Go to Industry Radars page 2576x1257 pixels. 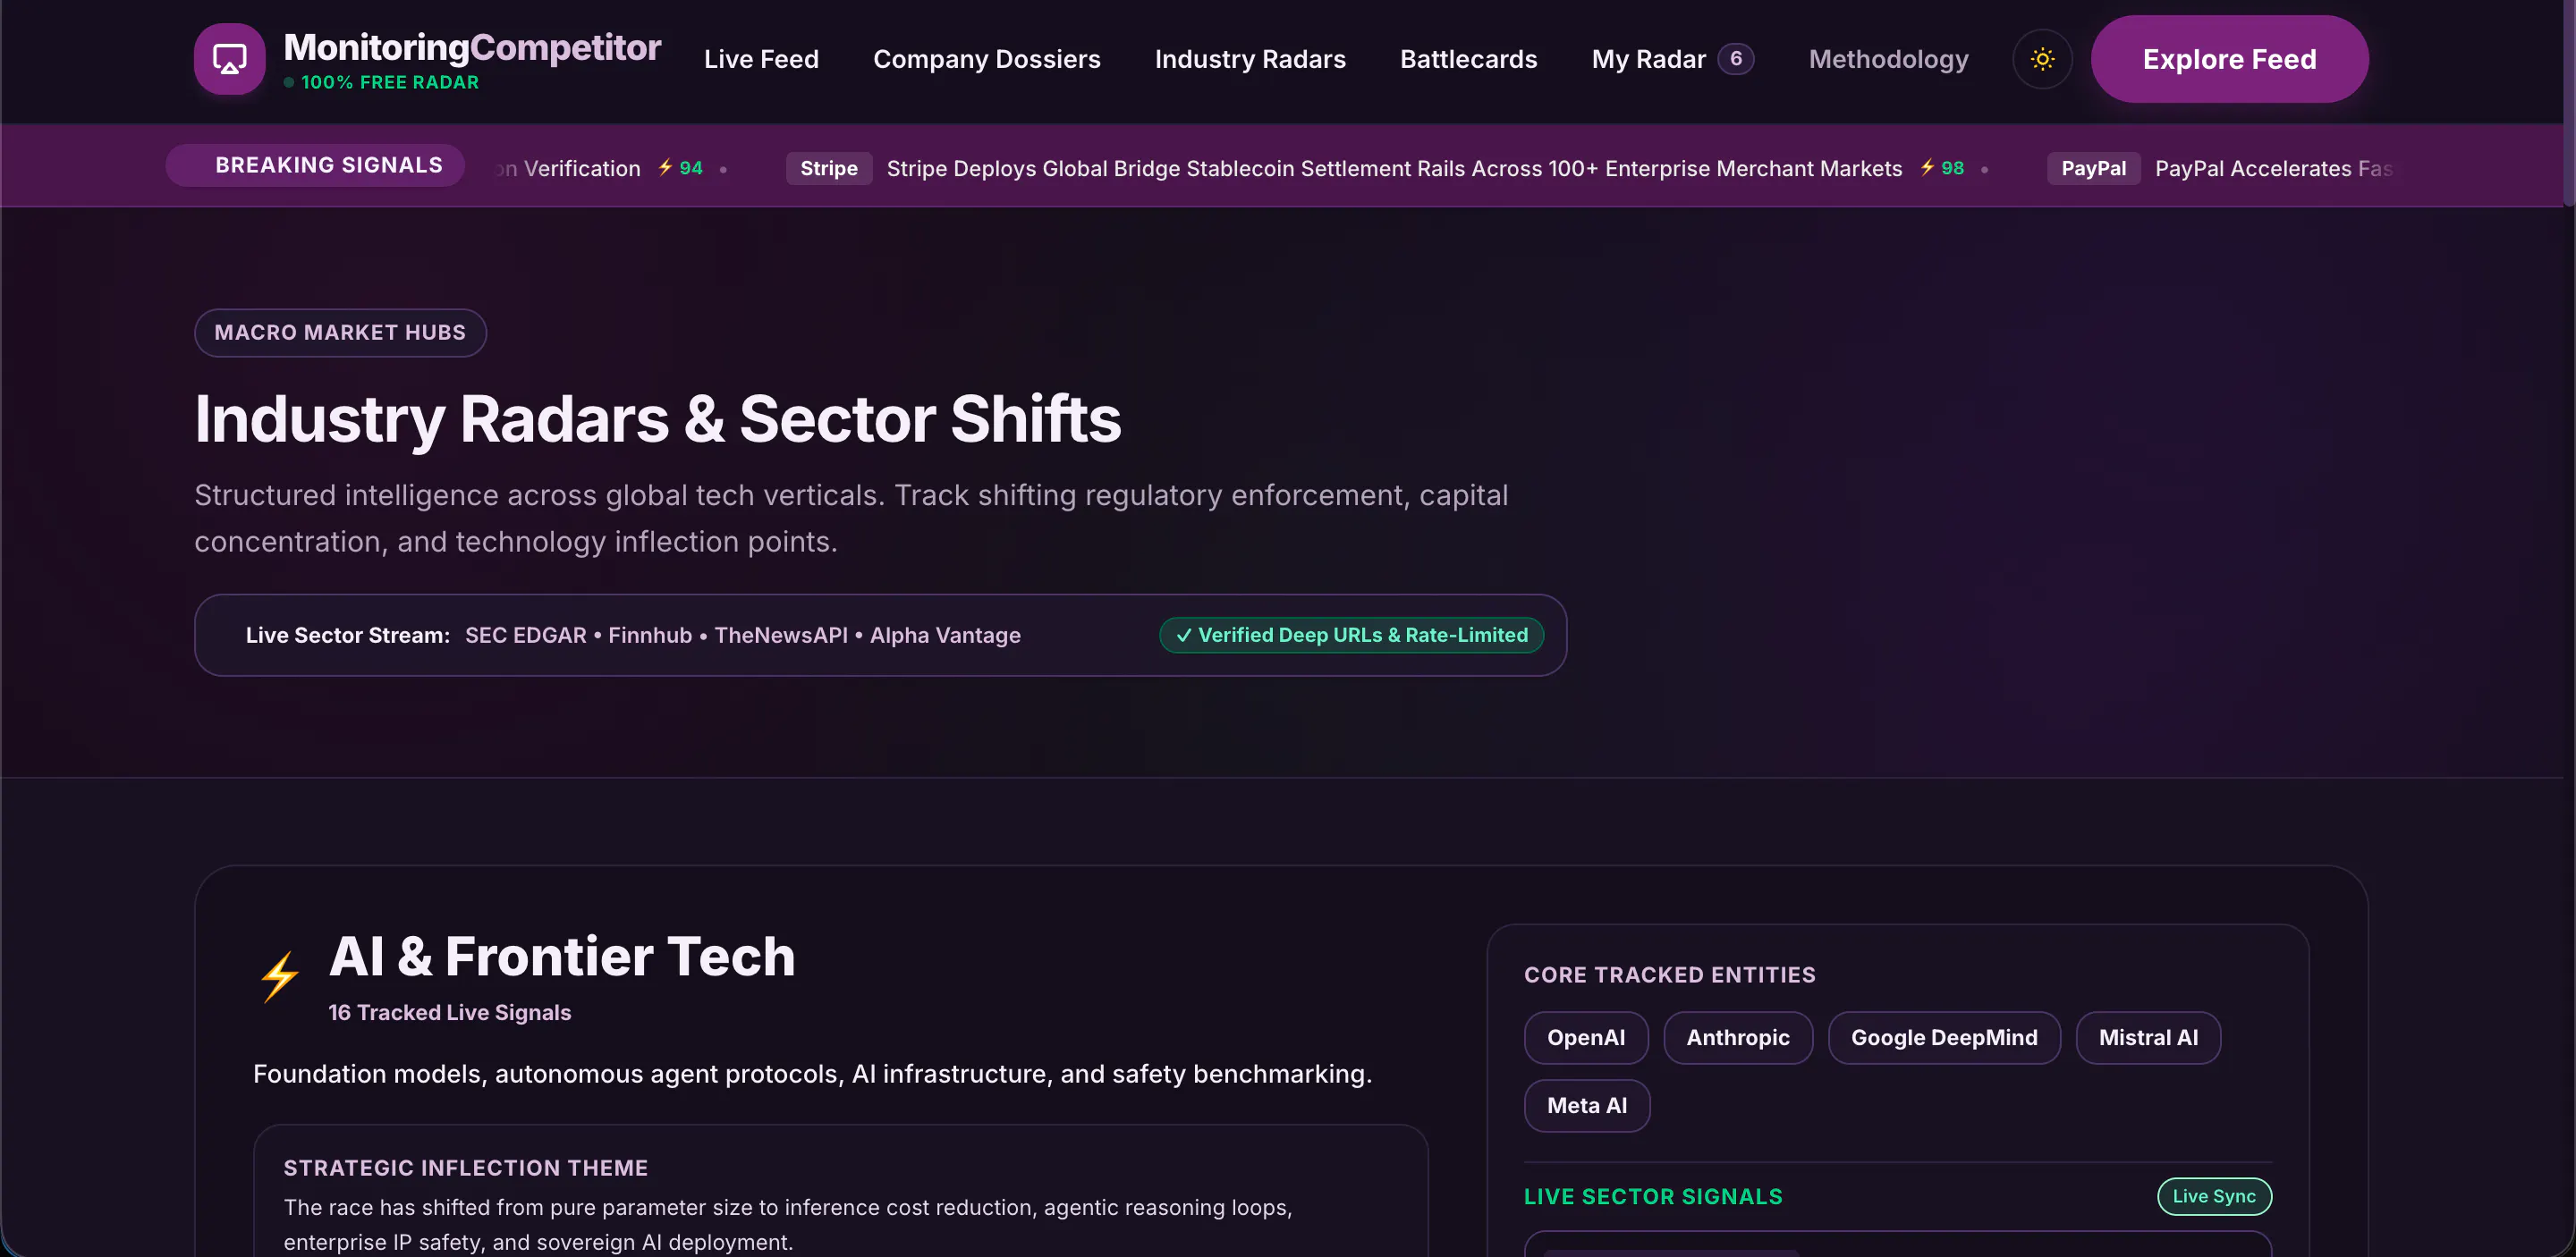pyautogui.click(x=1250, y=59)
